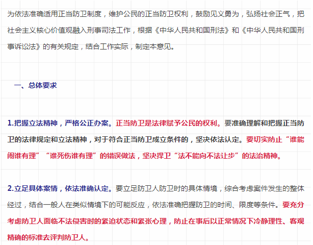
Task: Click the red text "的法治精神。"
Action: click(x=262, y=156)
